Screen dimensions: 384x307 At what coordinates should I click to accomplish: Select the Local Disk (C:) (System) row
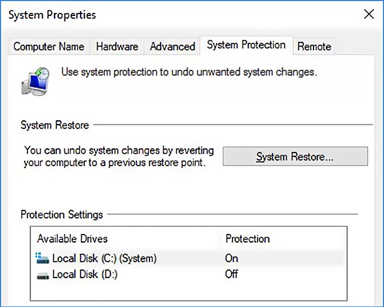104,258
